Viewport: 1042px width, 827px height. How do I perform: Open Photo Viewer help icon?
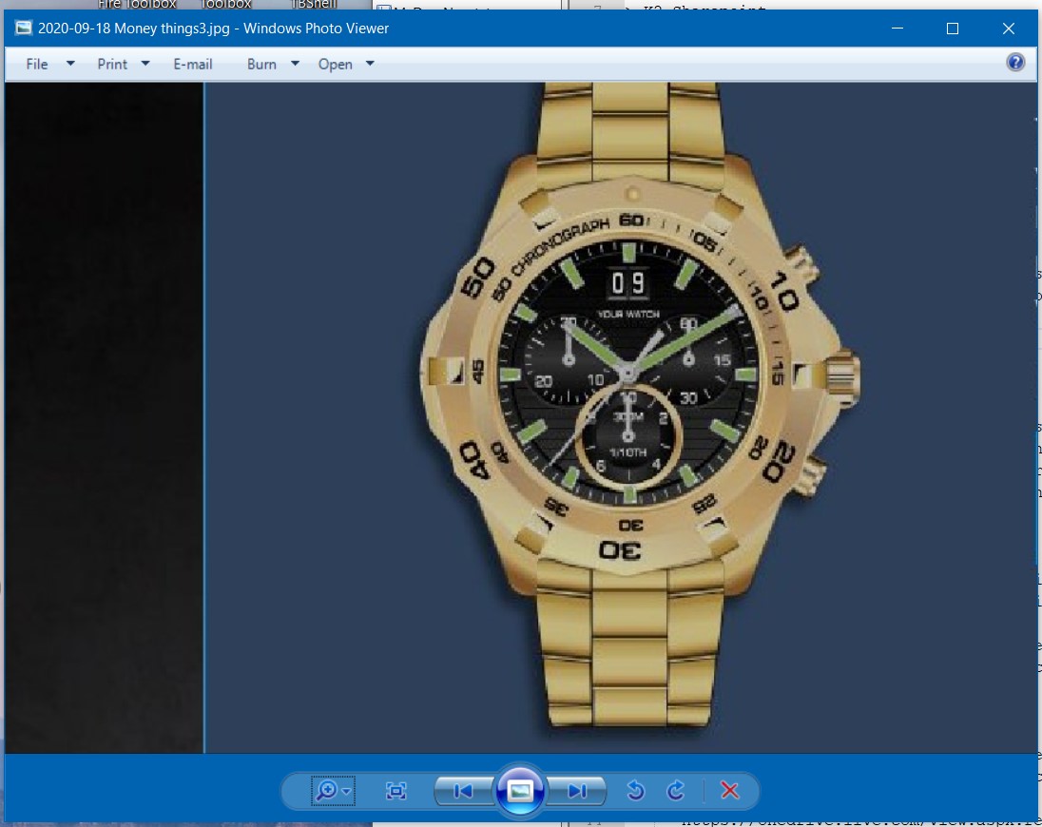tap(1015, 63)
